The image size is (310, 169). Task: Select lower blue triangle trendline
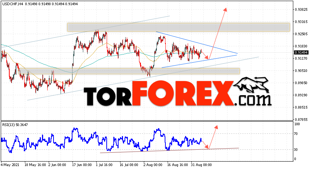pos(199,61)
